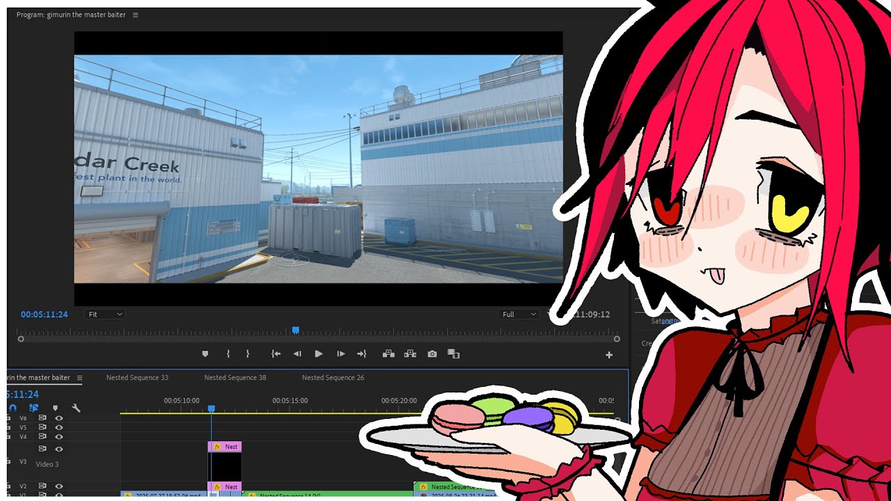Open Timeline Display Settings wrench

[x=76, y=408]
